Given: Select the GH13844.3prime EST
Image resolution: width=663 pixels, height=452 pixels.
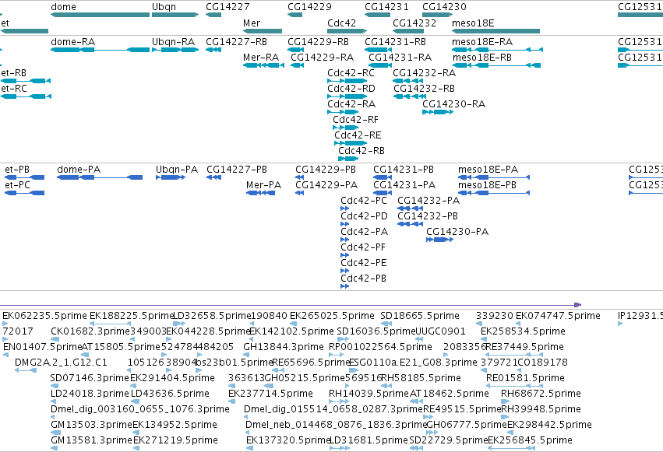Looking at the screenshot, I should coord(247,355).
